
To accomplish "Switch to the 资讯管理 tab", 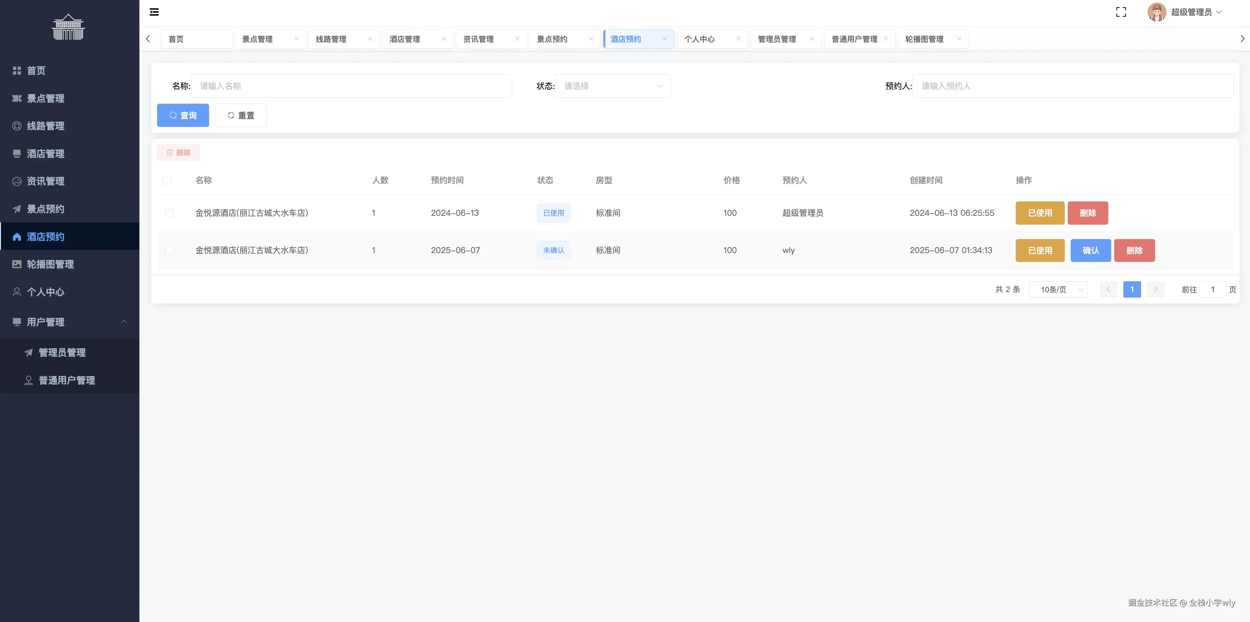I will [x=478, y=39].
